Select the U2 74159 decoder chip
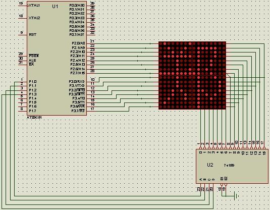This screenshot has height=210, width=270. click(232, 166)
